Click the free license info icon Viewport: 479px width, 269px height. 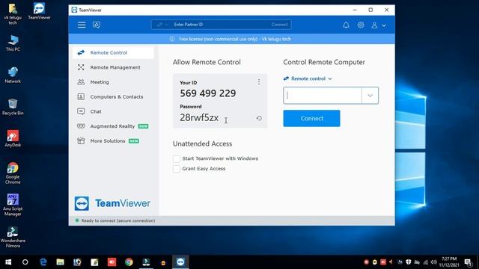click(172, 39)
